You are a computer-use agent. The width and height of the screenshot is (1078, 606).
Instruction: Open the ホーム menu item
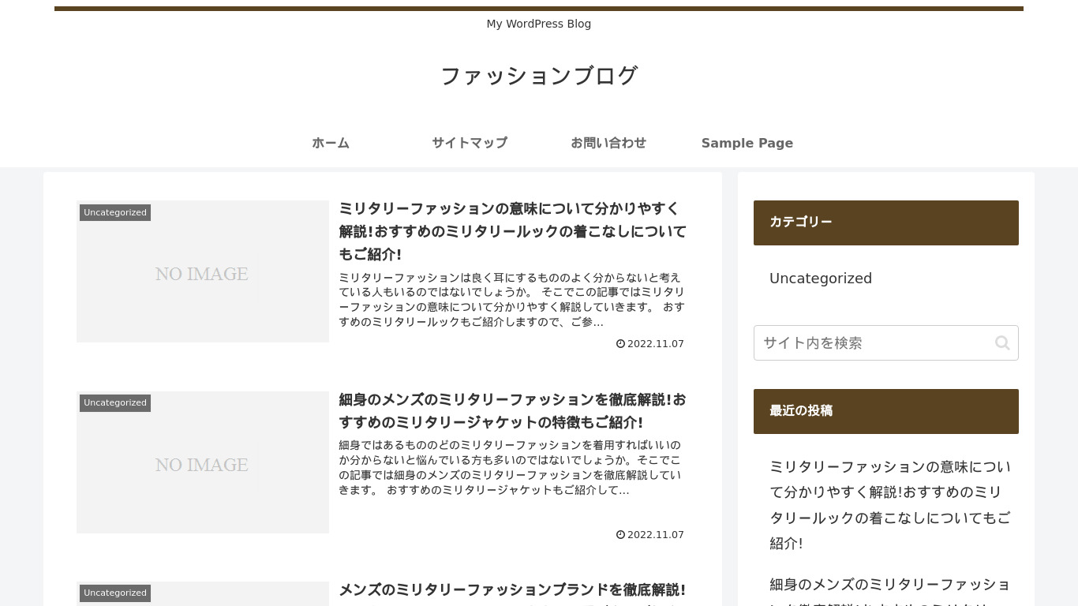coord(330,143)
